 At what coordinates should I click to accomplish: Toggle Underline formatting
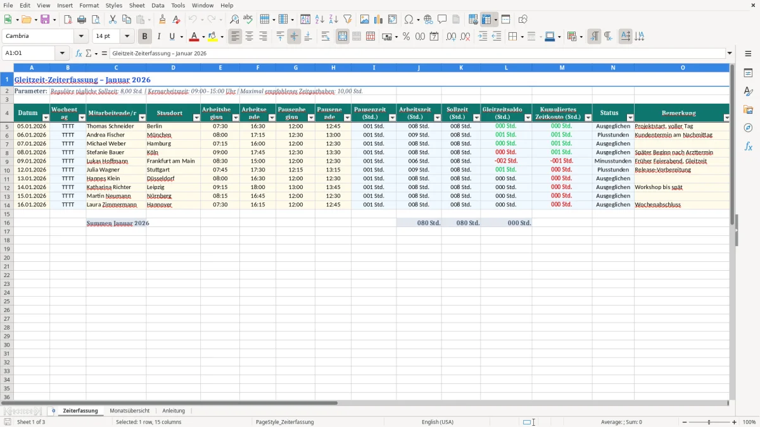click(x=172, y=37)
